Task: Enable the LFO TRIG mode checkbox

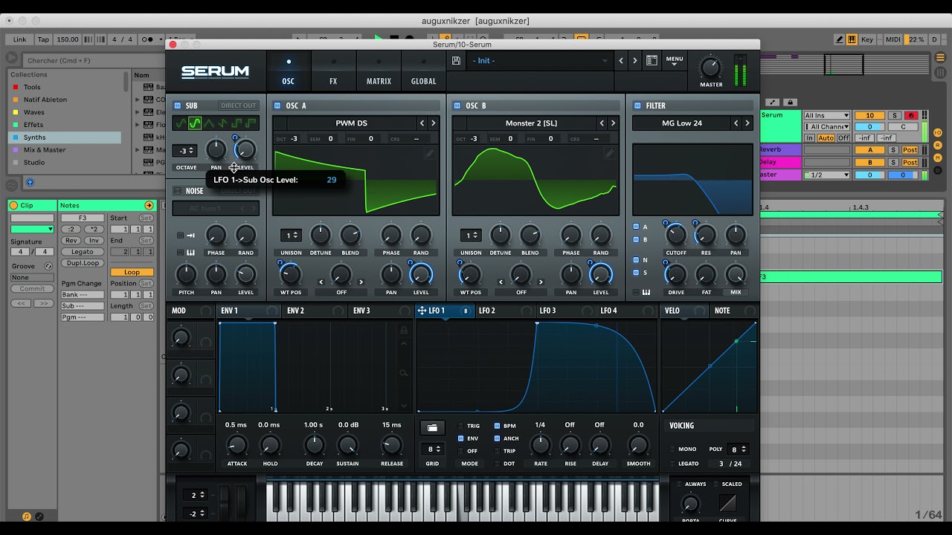Action: click(x=461, y=427)
